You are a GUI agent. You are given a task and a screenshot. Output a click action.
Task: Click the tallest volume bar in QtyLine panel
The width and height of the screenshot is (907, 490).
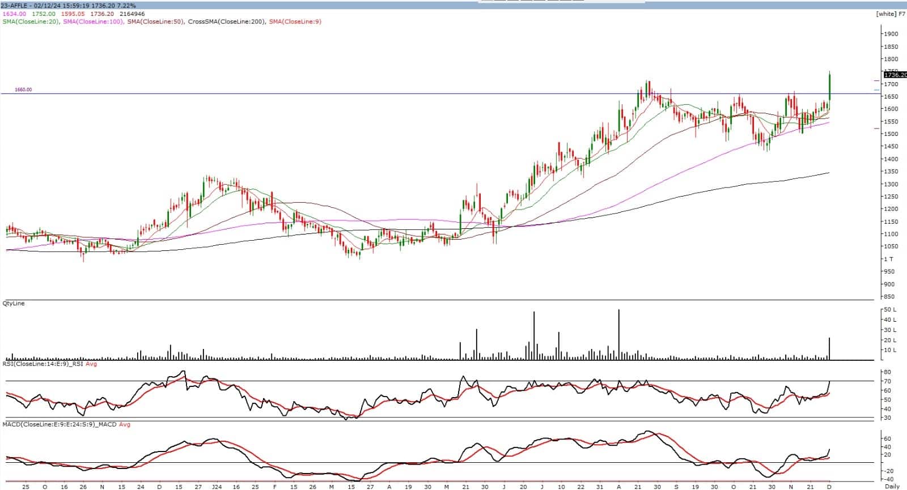point(618,334)
